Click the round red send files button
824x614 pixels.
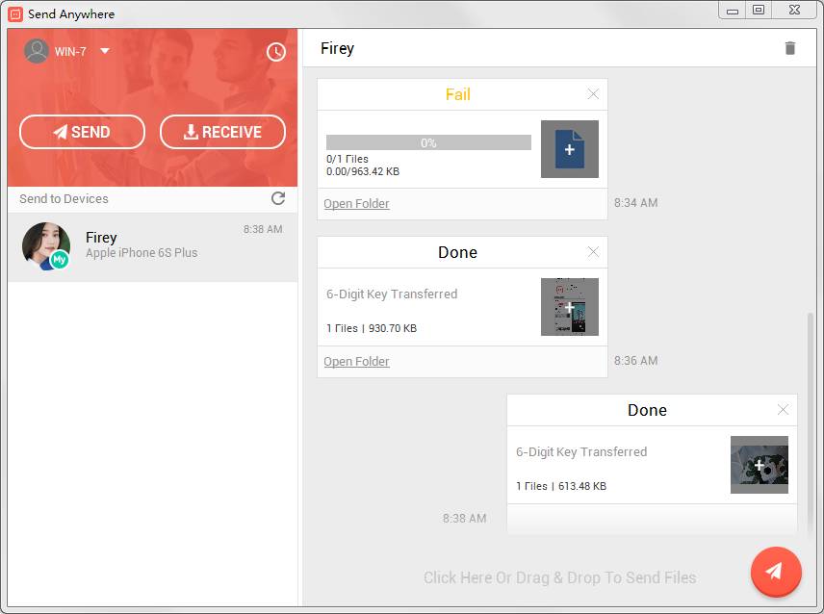click(x=776, y=572)
